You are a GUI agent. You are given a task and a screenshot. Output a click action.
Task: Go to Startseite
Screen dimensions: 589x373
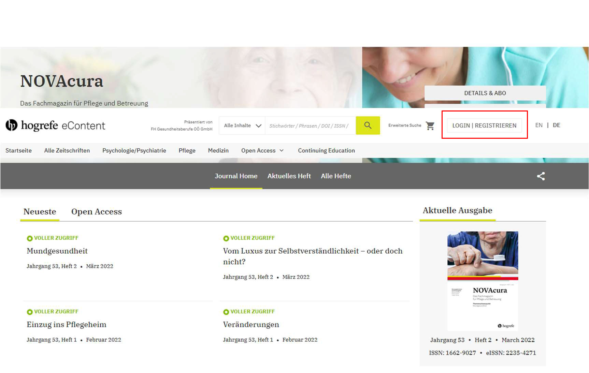[x=18, y=150]
